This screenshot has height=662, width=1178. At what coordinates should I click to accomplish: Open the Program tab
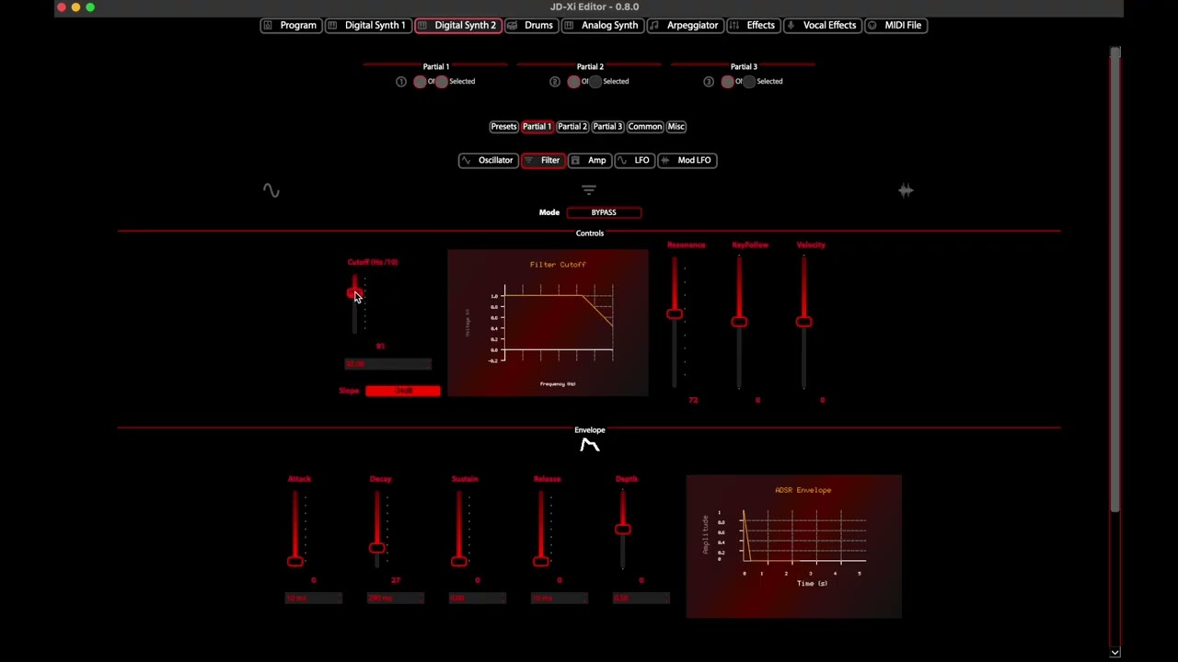coord(290,26)
